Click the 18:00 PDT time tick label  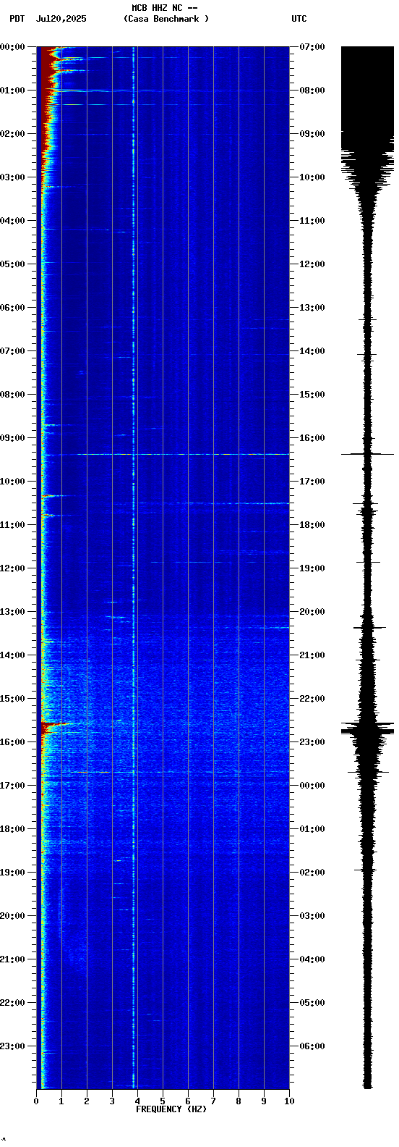13,829
